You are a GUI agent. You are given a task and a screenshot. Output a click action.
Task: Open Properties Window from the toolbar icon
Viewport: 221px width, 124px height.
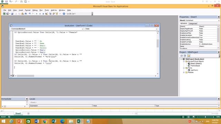coord(54,14)
